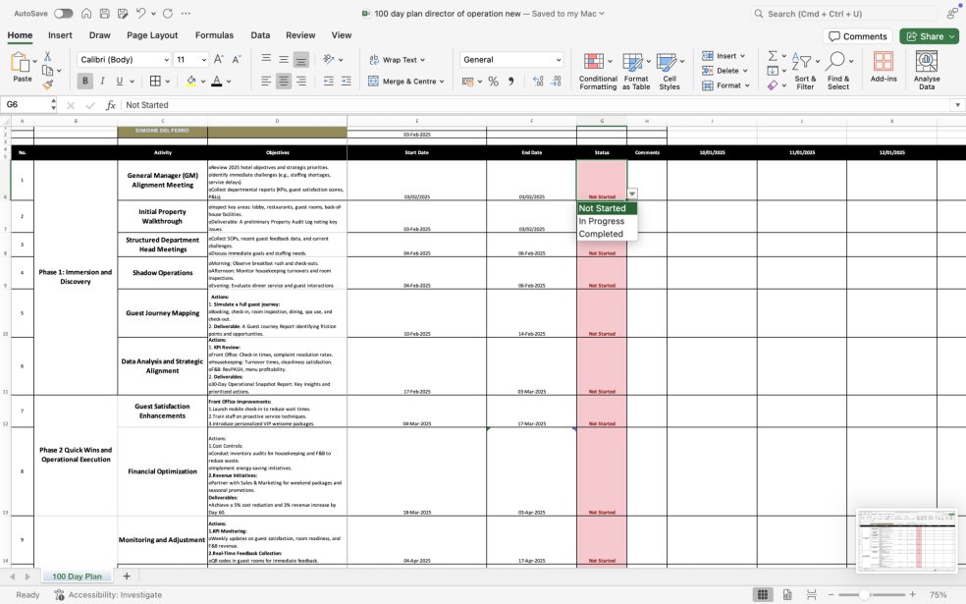The height and width of the screenshot is (604, 966).
Task: Switch to the Page Layout tab
Action: (152, 35)
